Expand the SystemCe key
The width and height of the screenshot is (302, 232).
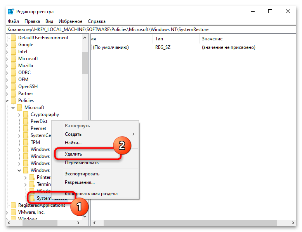(19, 136)
